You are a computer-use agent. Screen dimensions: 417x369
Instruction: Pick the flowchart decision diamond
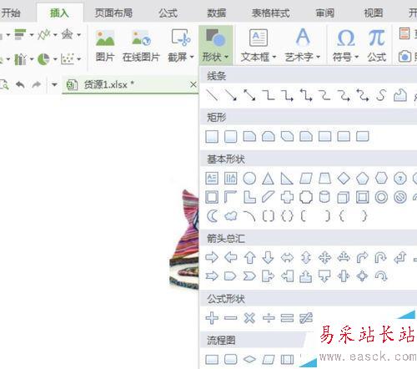coord(249,359)
